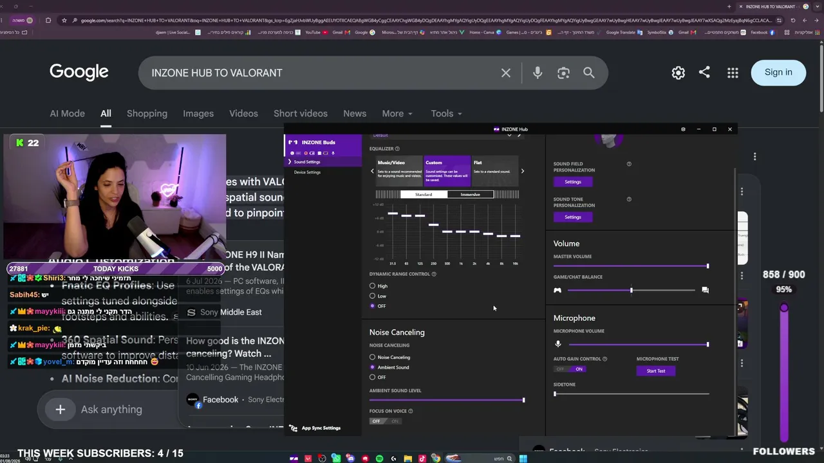Start the microphone test

(x=656, y=371)
